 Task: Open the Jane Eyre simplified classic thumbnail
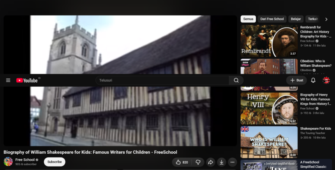(269, 165)
